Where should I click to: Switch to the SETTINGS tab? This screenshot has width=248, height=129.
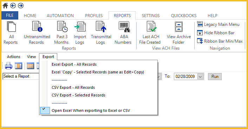click(151, 16)
